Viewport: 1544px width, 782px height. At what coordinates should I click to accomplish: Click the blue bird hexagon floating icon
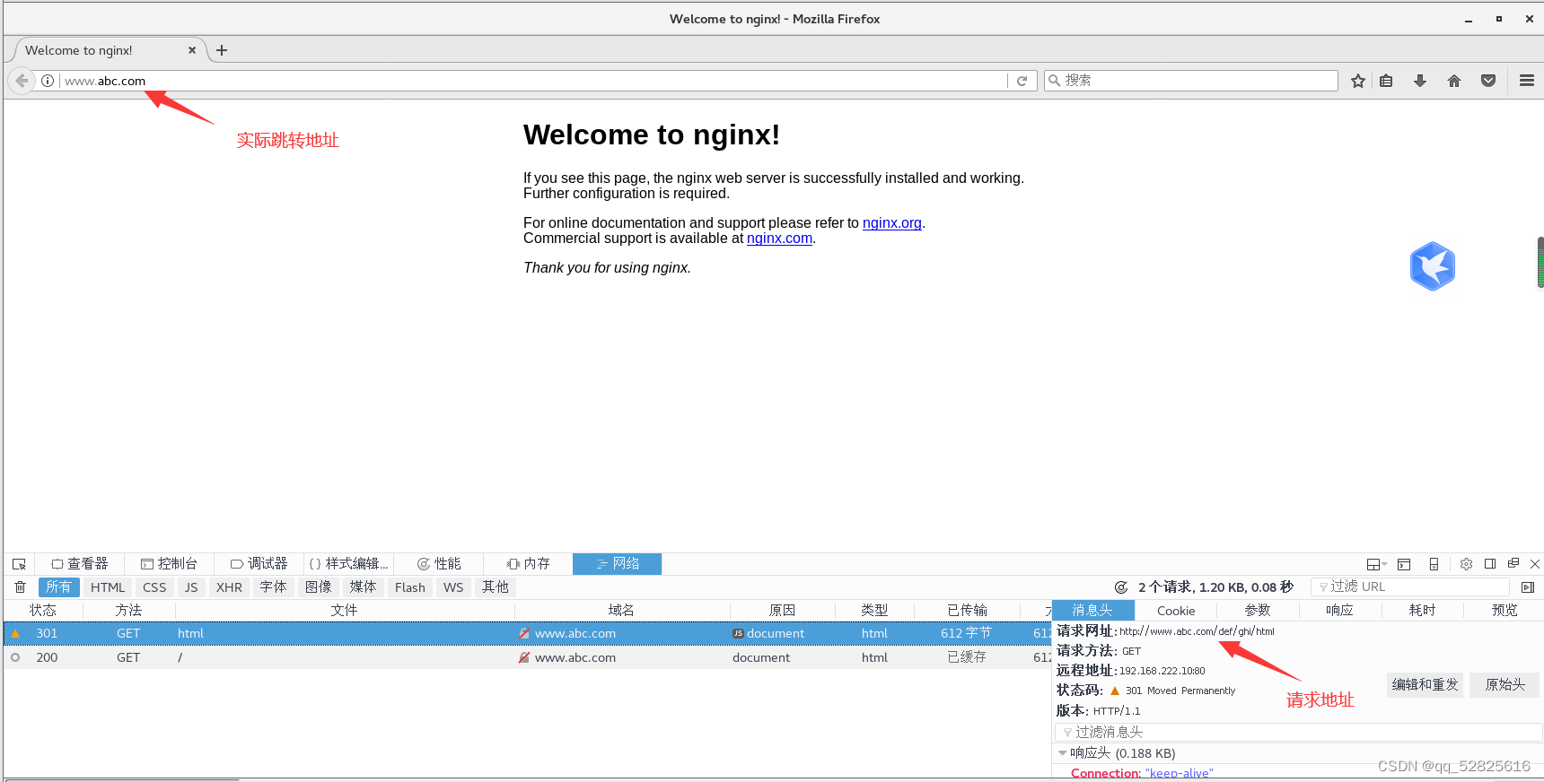(x=1433, y=266)
